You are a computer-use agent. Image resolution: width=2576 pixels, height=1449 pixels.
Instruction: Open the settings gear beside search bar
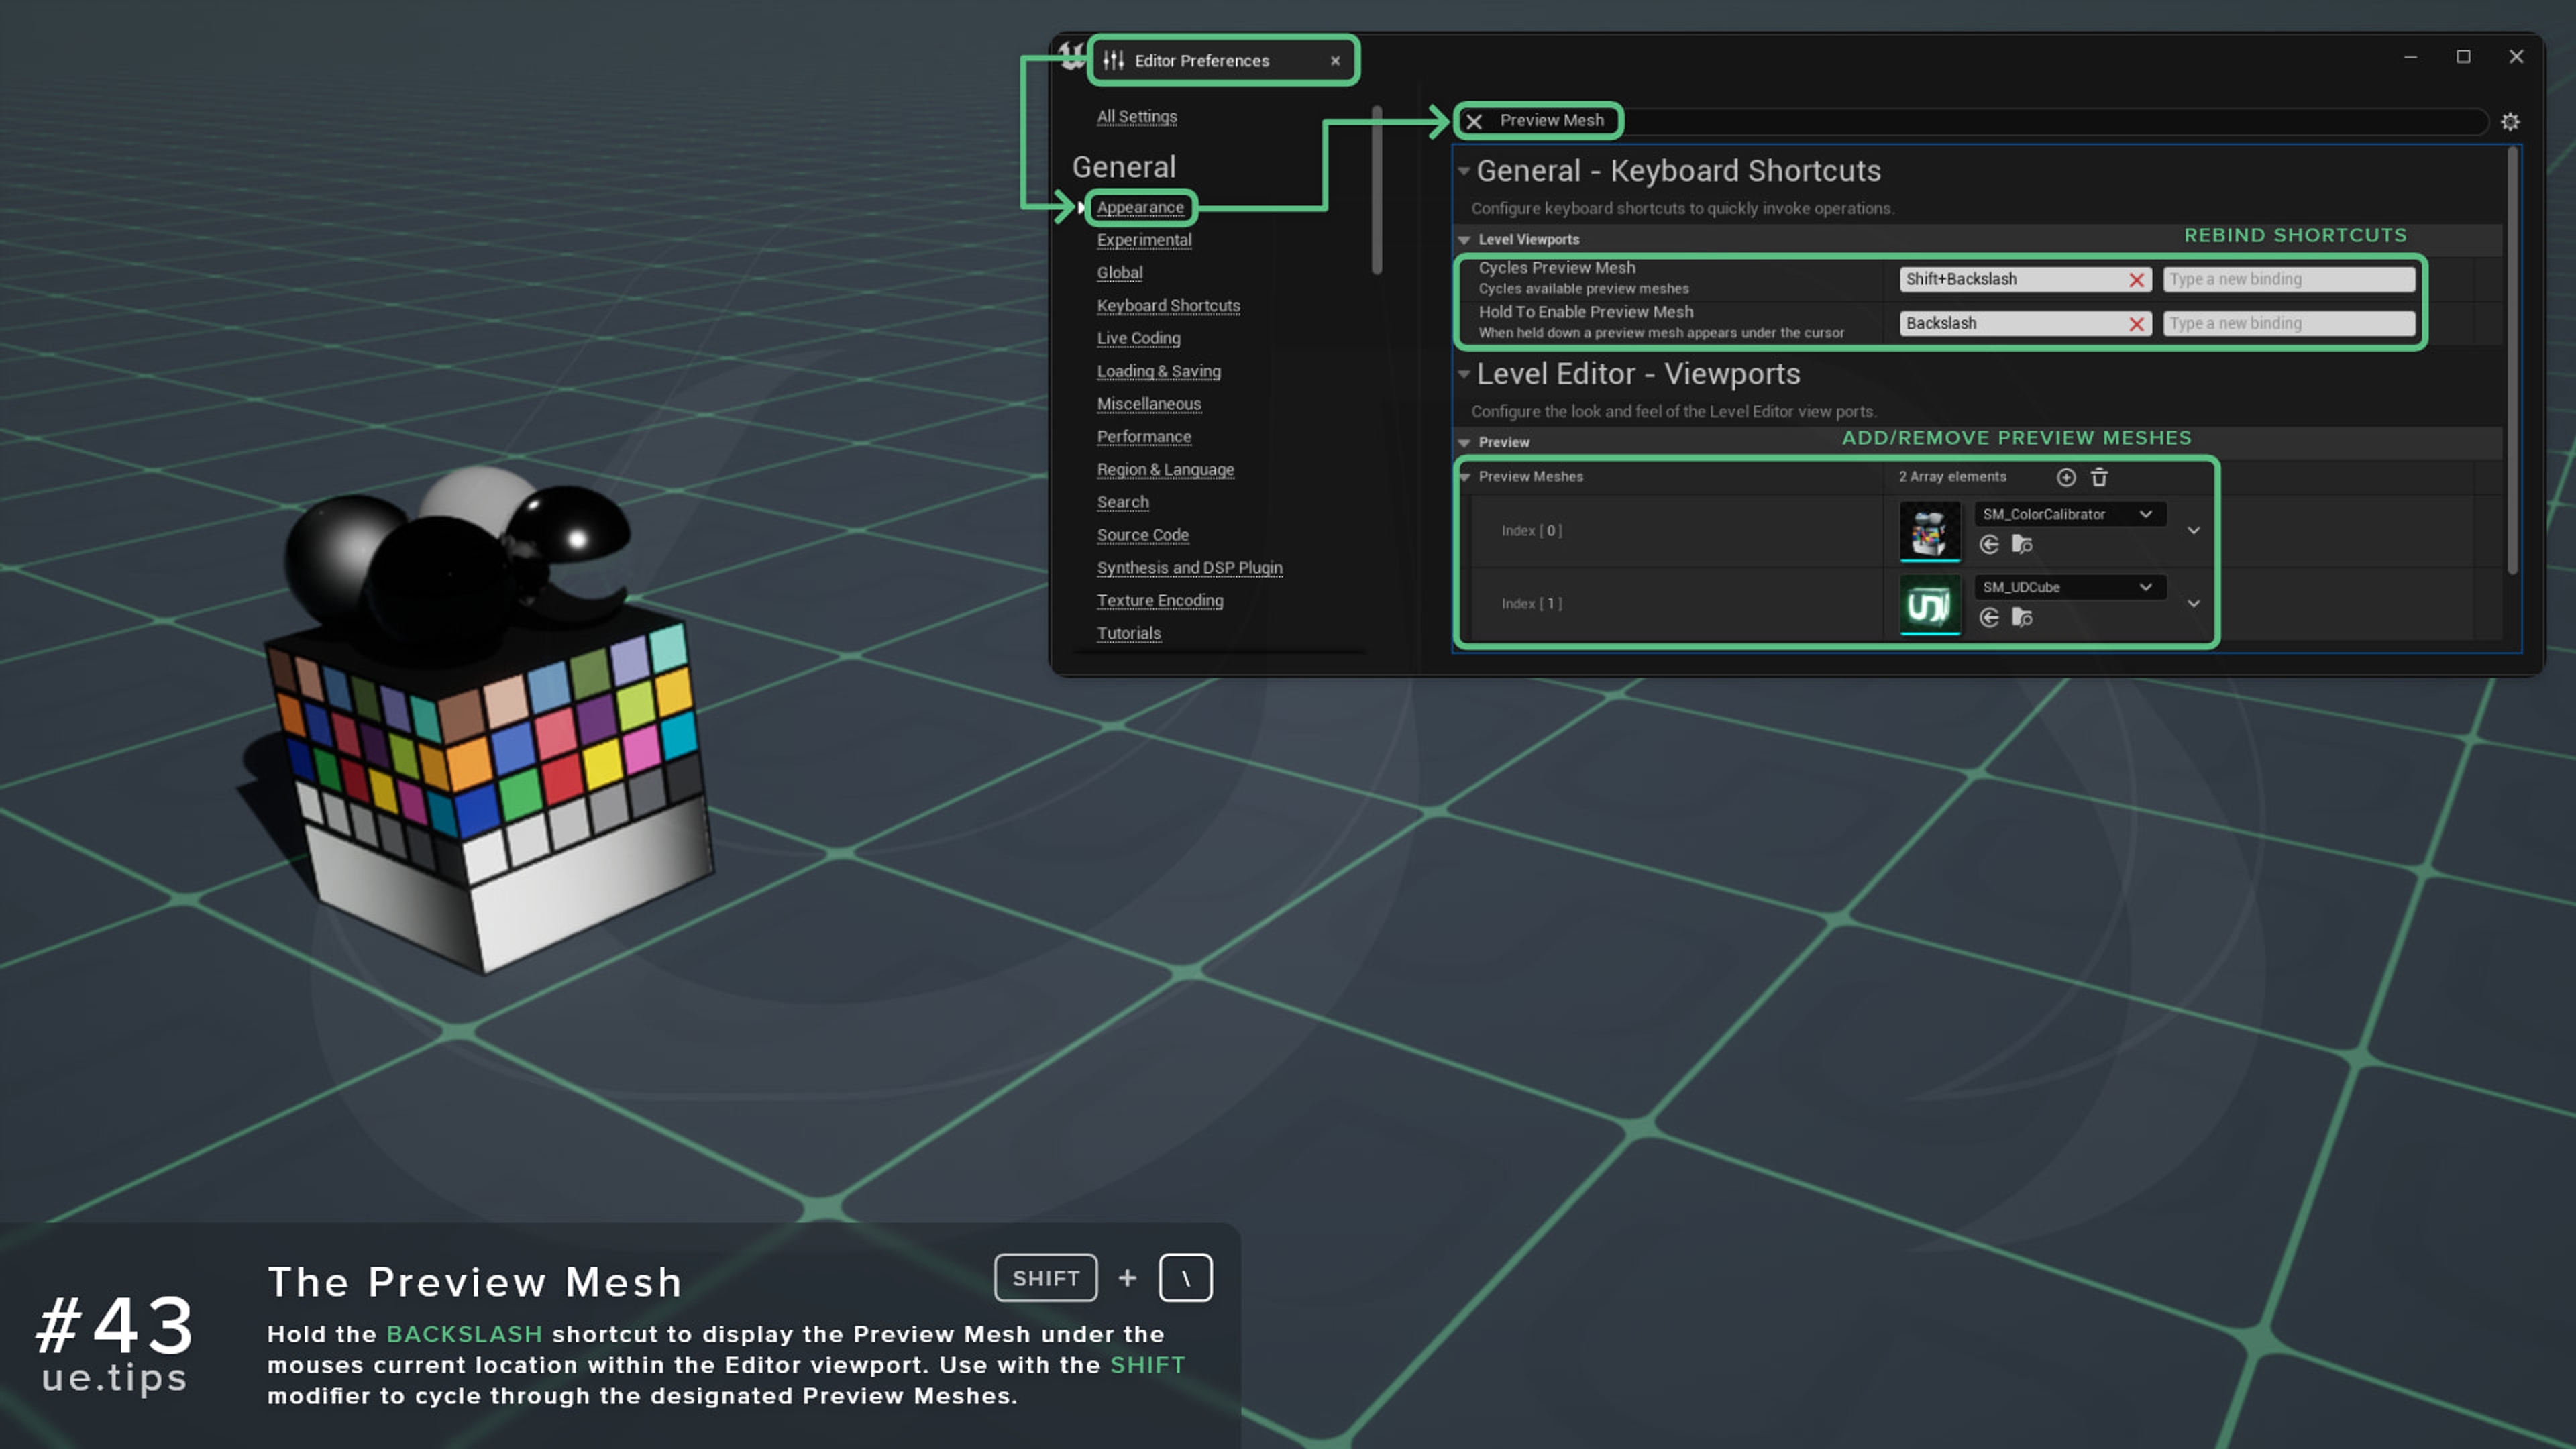[x=2510, y=122]
